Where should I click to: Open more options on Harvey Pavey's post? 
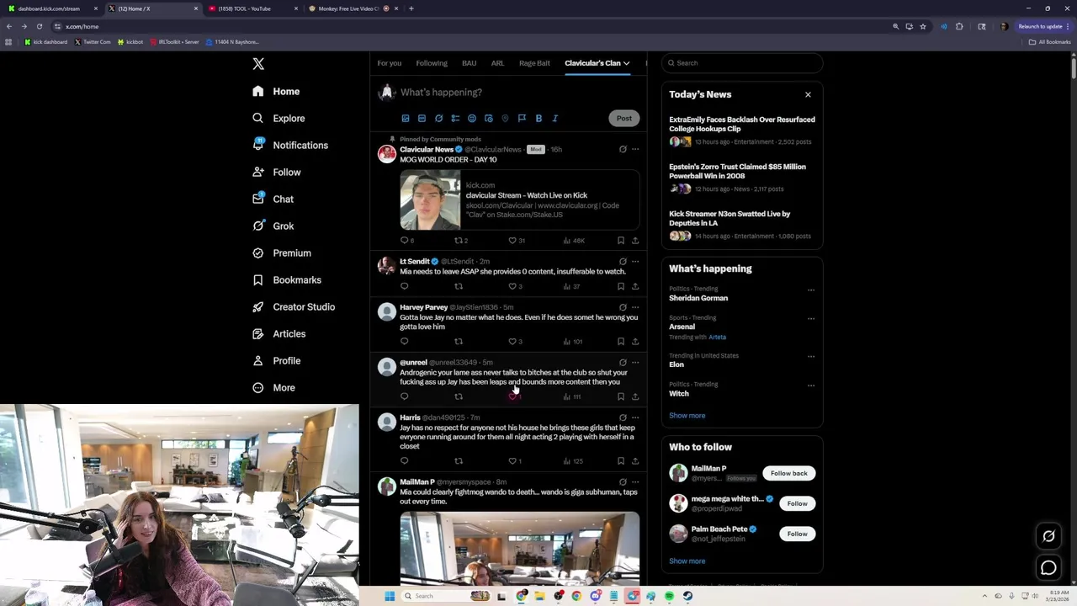click(635, 307)
